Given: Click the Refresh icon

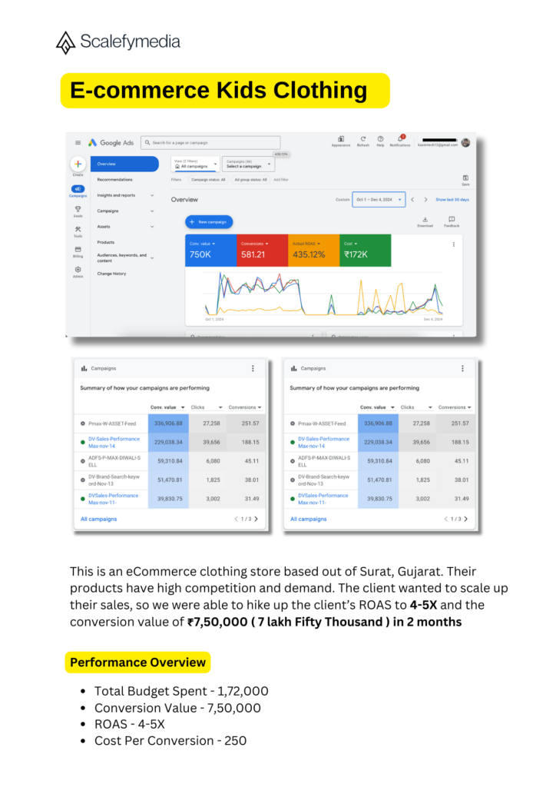Looking at the screenshot, I should click(363, 140).
